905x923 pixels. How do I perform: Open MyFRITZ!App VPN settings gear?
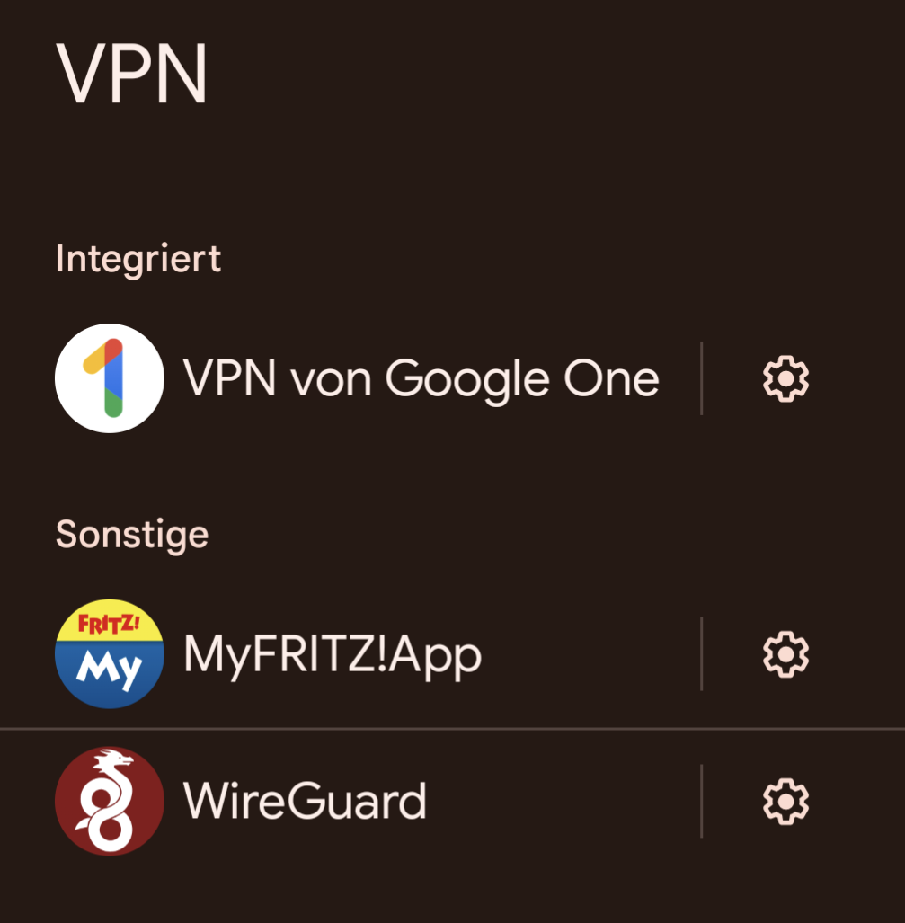pos(785,654)
